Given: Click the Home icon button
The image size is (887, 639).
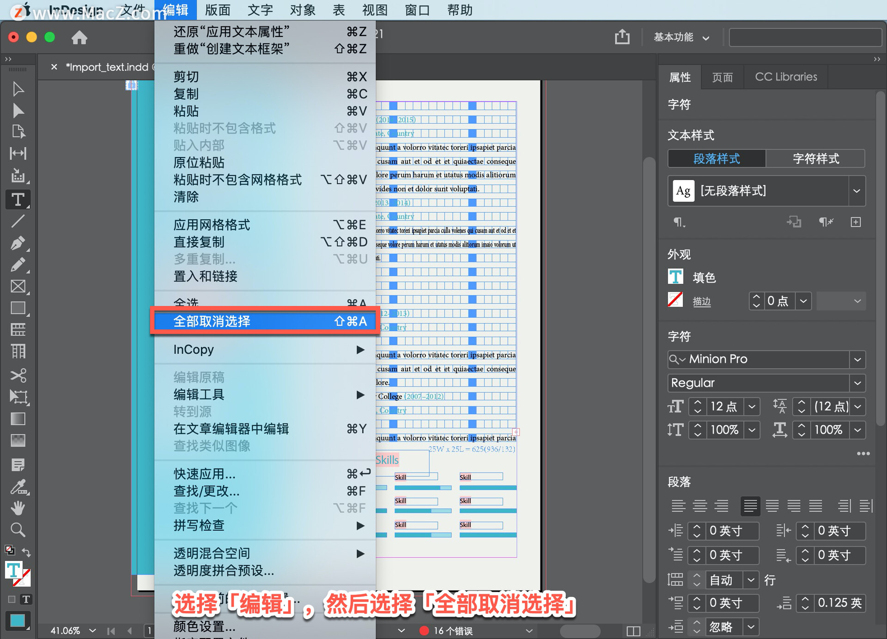Looking at the screenshot, I should (79, 37).
